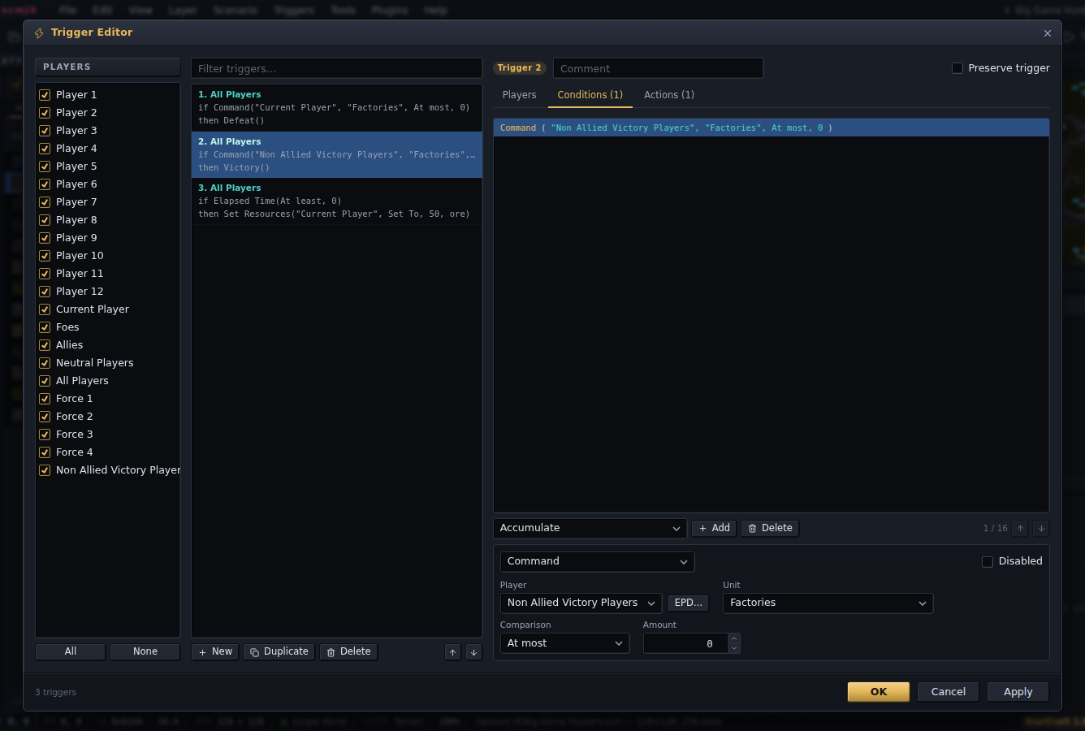Click the Cancel button

click(x=949, y=692)
